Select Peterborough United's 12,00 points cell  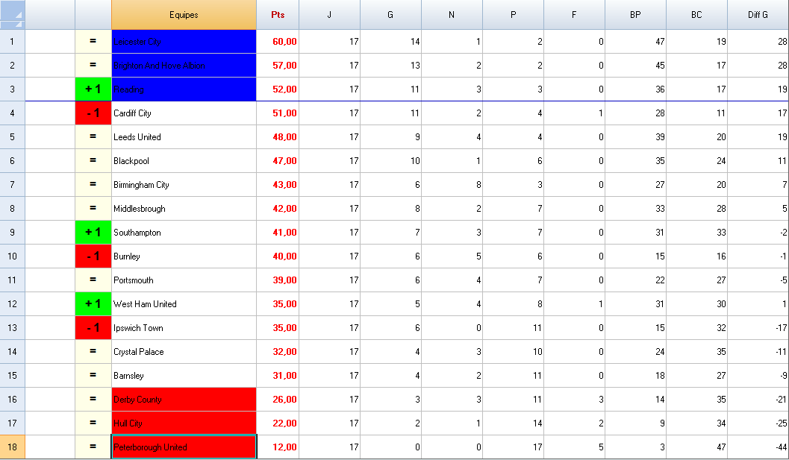pos(278,447)
